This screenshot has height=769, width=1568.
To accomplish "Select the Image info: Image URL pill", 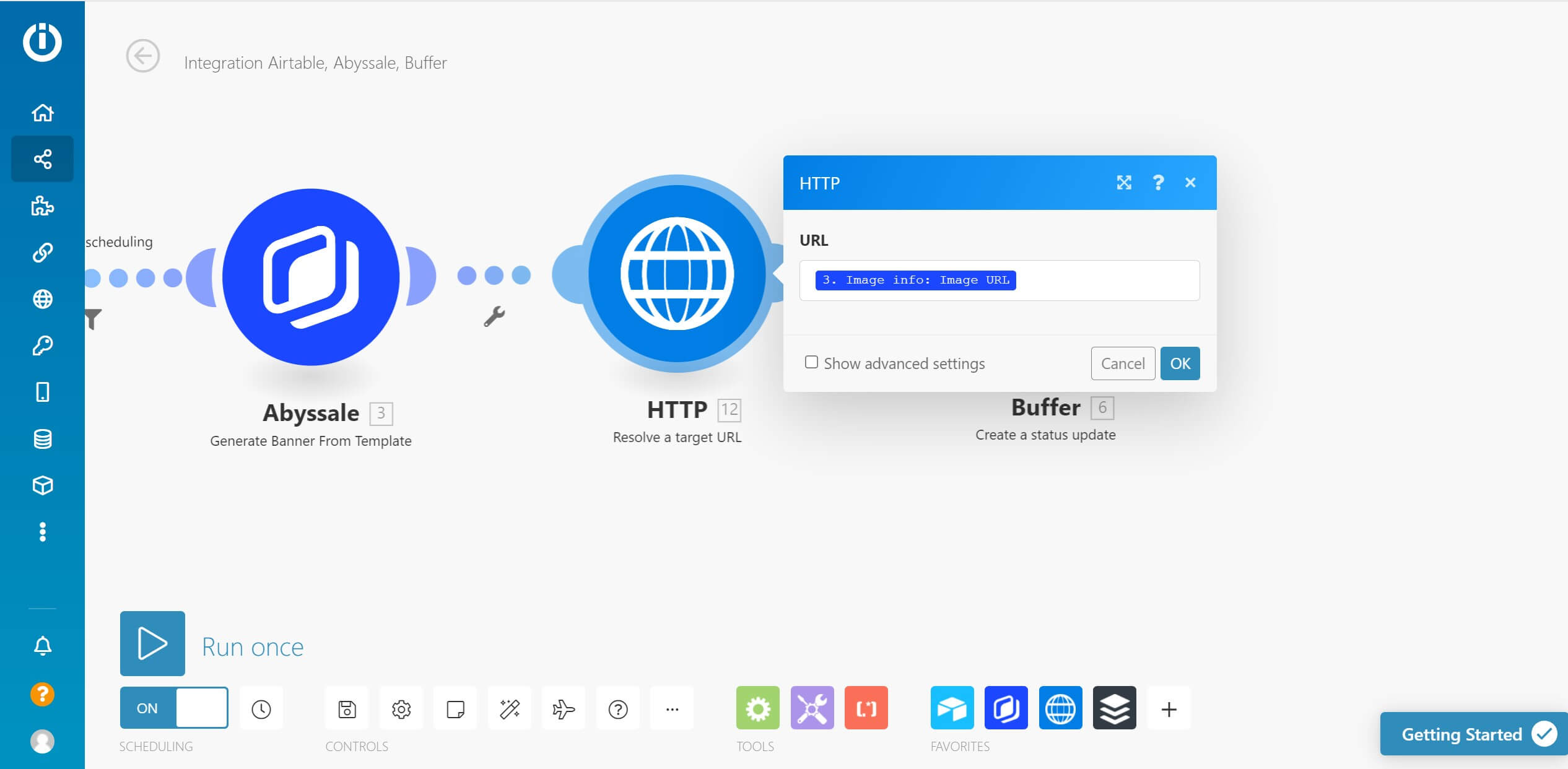I will pos(915,280).
